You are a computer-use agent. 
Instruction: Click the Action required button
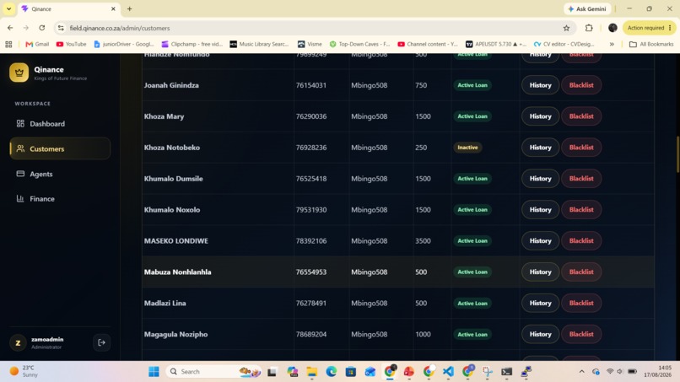click(x=650, y=28)
